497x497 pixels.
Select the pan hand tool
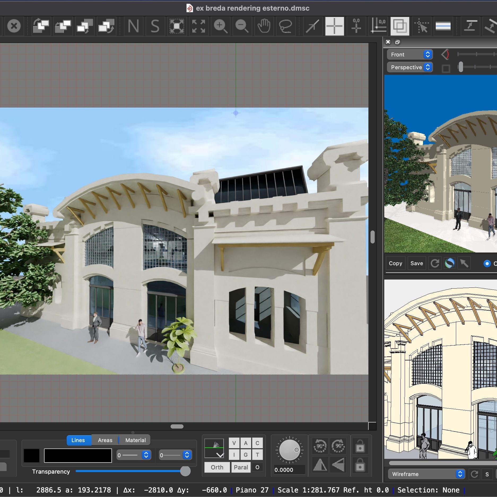coord(264,26)
